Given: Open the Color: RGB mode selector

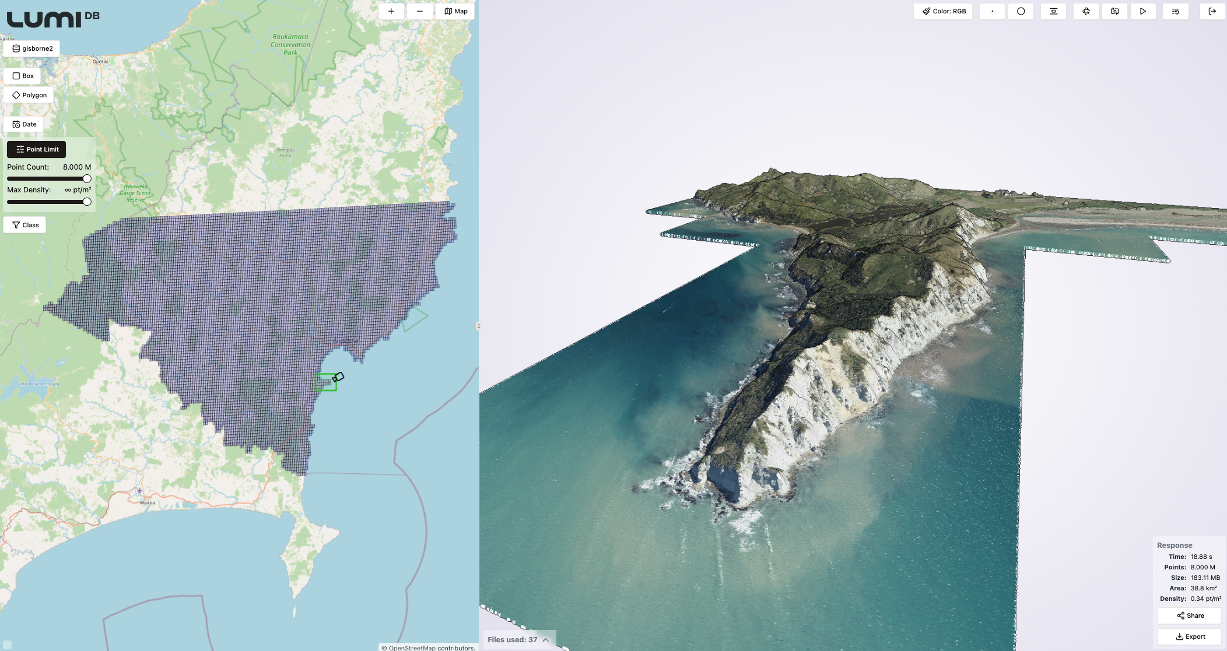Looking at the screenshot, I should (943, 11).
